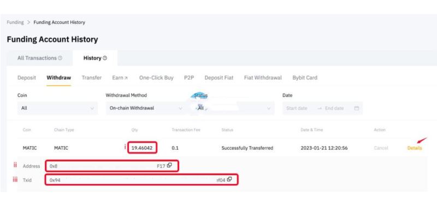This screenshot has width=437, height=208.
Task: Set the Start date field
Action: 297,108
